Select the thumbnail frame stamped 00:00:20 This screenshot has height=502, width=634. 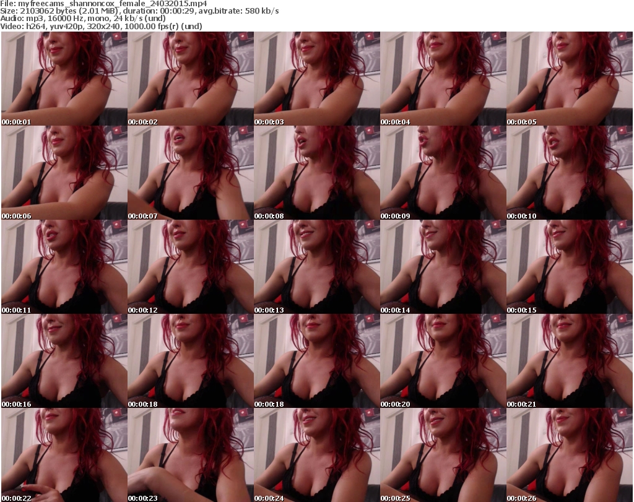[x=443, y=361]
